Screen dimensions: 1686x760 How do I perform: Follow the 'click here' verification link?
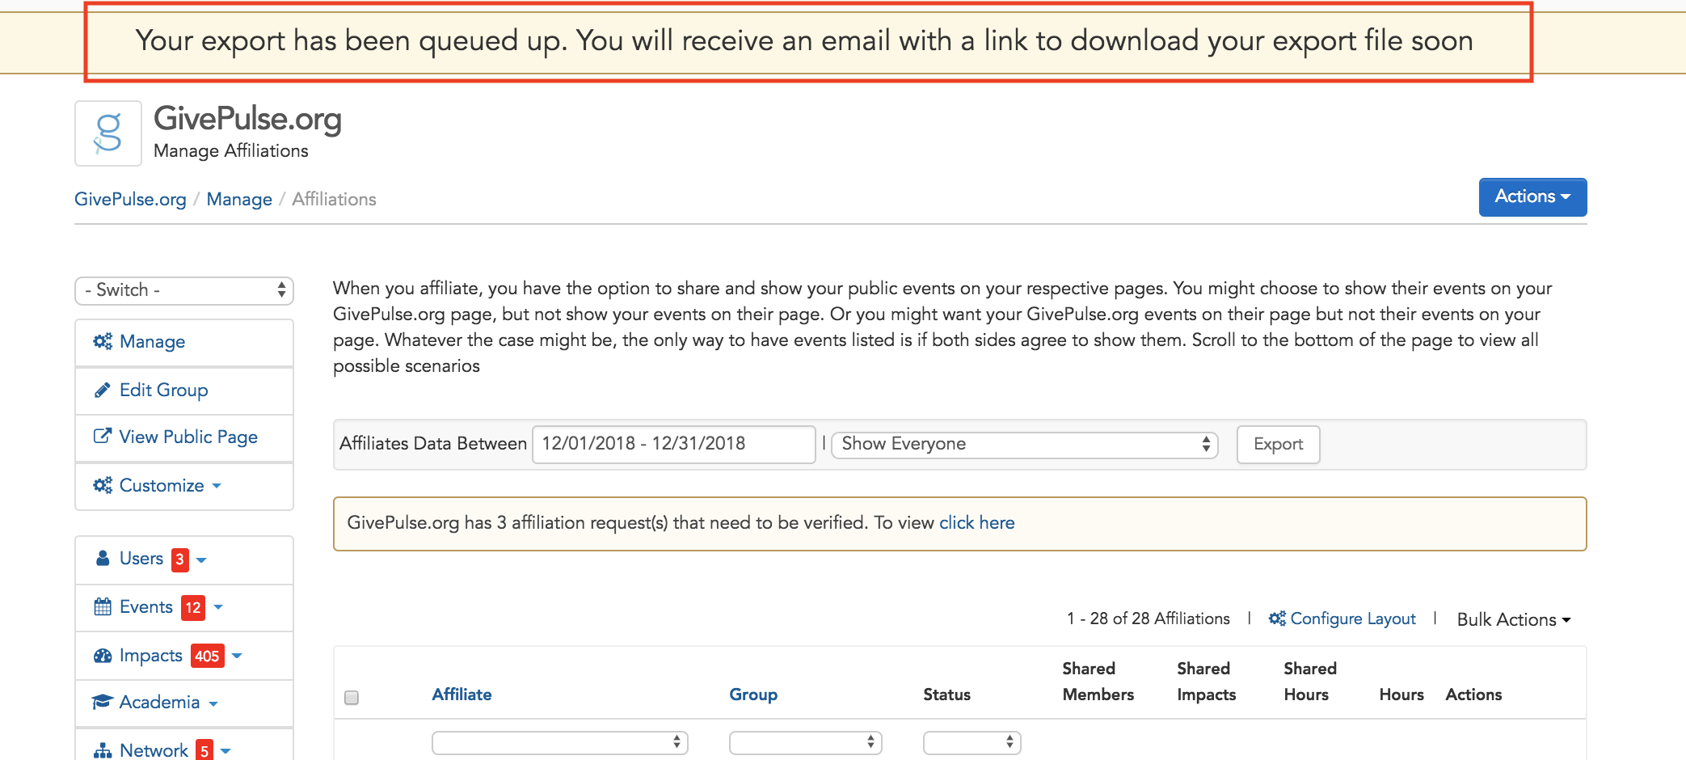(x=976, y=523)
